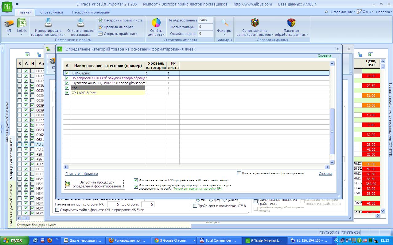Viewport: 393px width, 245px height.
Task: Toggle checkbox for Пугасова Анна row
Action: point(67,83)
